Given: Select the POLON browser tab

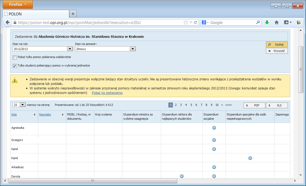Looking at the screenshot, I should tap(36, 14).
